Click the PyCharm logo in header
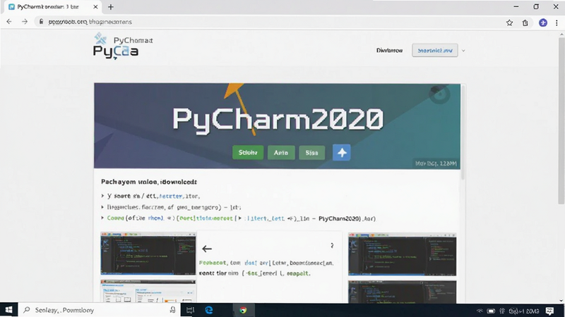565x317 pixels. click(x=122, y=46)
